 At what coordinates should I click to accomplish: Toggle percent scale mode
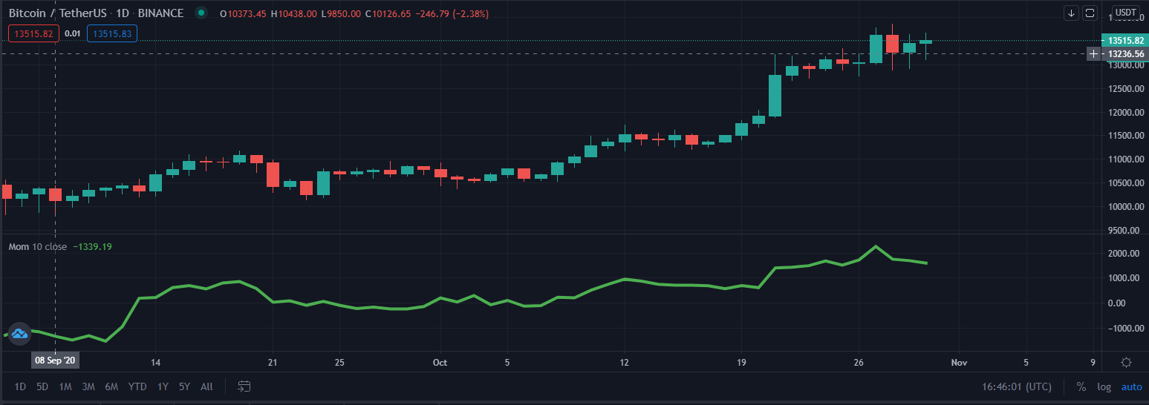pyautogui.click(x=1081, y=386)
